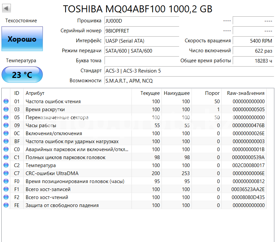Viewport: 275px width, 242px height.
Task: Select the Переназначенные сектора row
Action: pos(57,118)
